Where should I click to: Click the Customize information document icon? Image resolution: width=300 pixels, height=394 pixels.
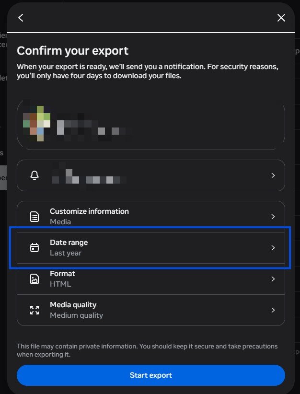(35, 217)
